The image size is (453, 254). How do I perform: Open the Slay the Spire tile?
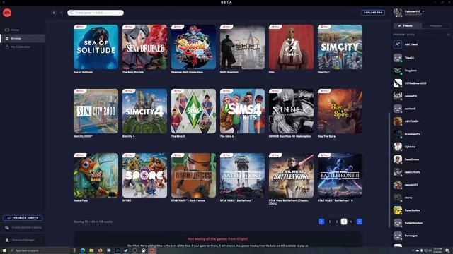coord(340,111)
